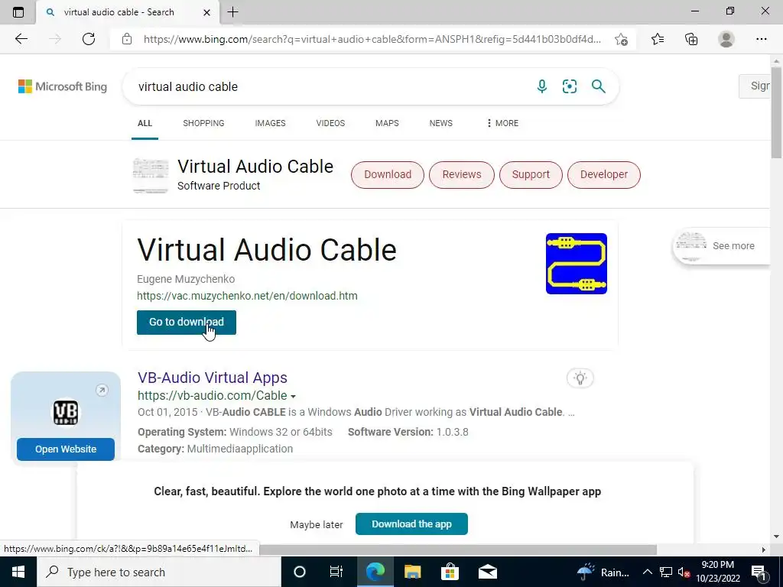Click the Sign in button
This screenshot has width=783, height=587.
coord(755,86)
